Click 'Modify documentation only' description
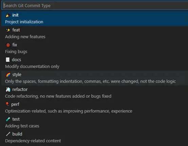Screen dimensions: 188x146 point(32,67)
